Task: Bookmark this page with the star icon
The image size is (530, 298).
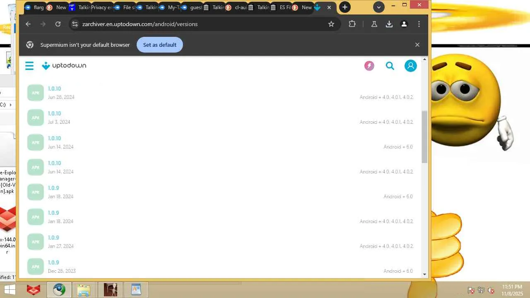Action: 331,24
